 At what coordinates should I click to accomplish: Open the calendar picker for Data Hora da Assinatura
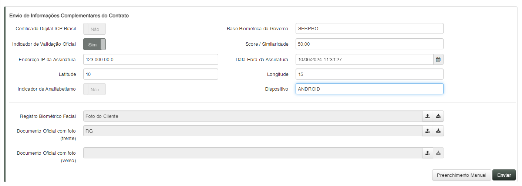click(438, 59)
